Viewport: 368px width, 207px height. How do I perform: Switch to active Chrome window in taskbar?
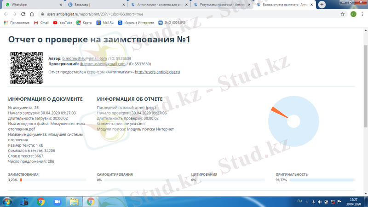(x=91, y=202)
